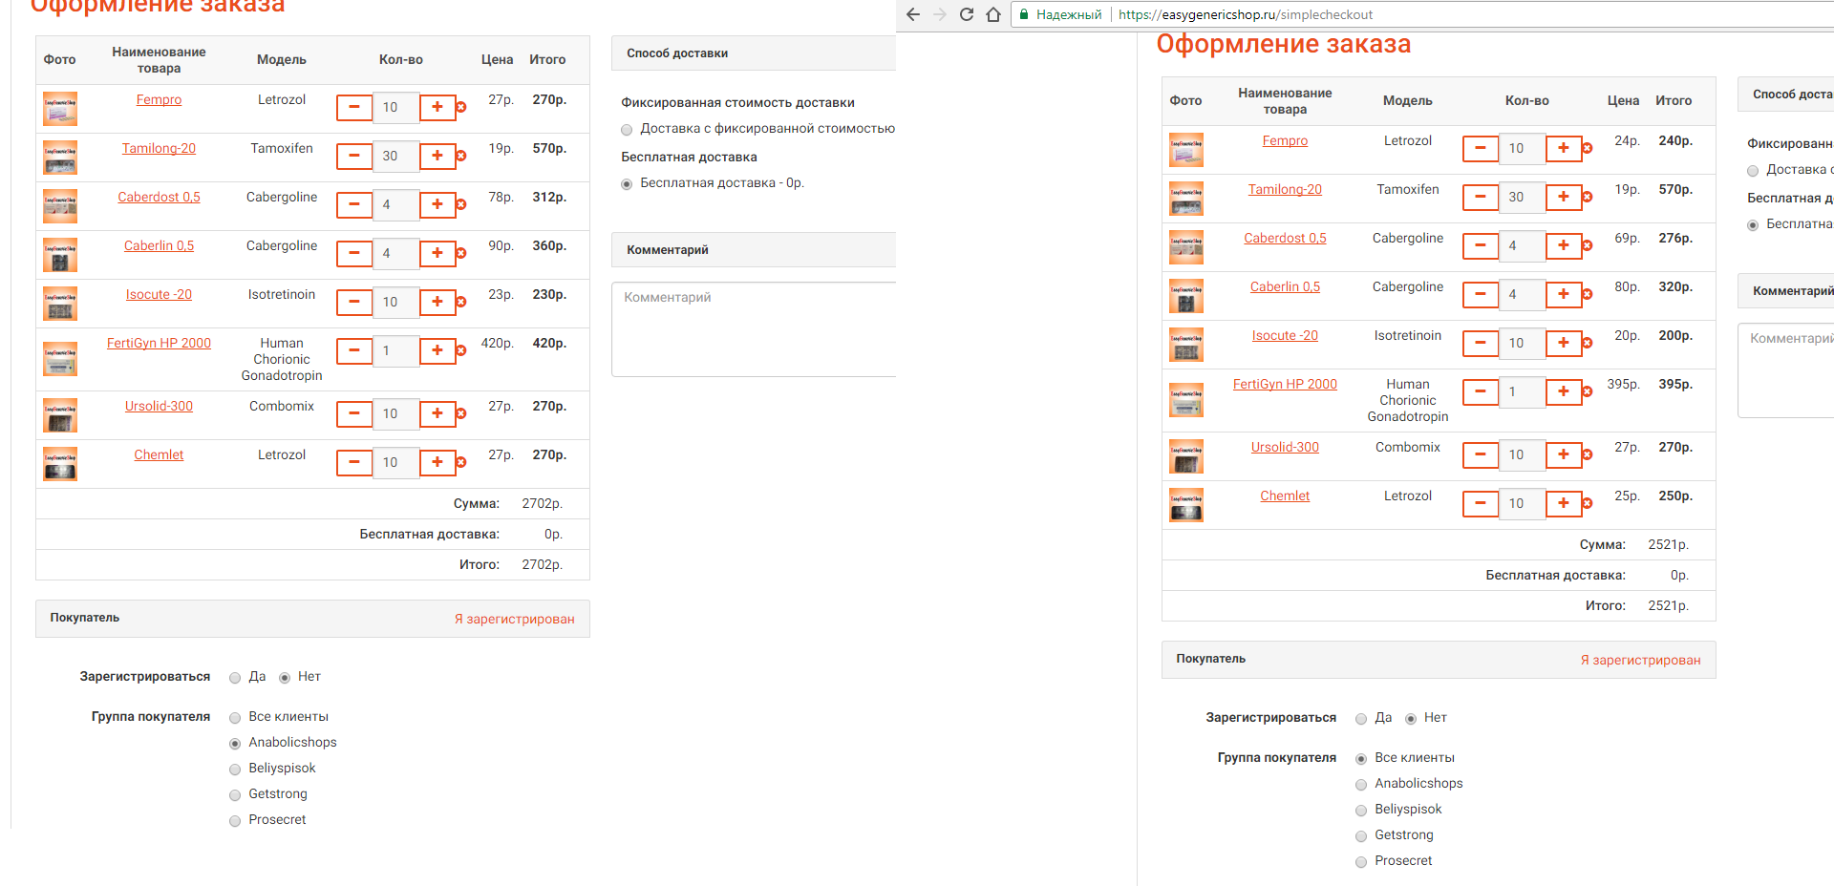
Task: Select the unselected Anabolicshops radio button
Action: tap(1361, 784)
